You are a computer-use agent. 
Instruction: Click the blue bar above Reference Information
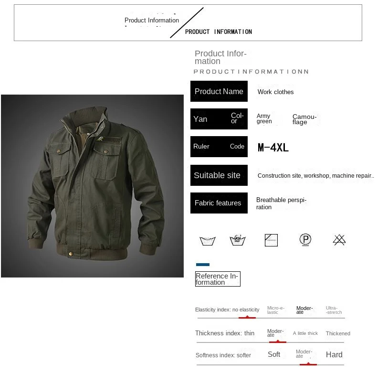(203, 265)
